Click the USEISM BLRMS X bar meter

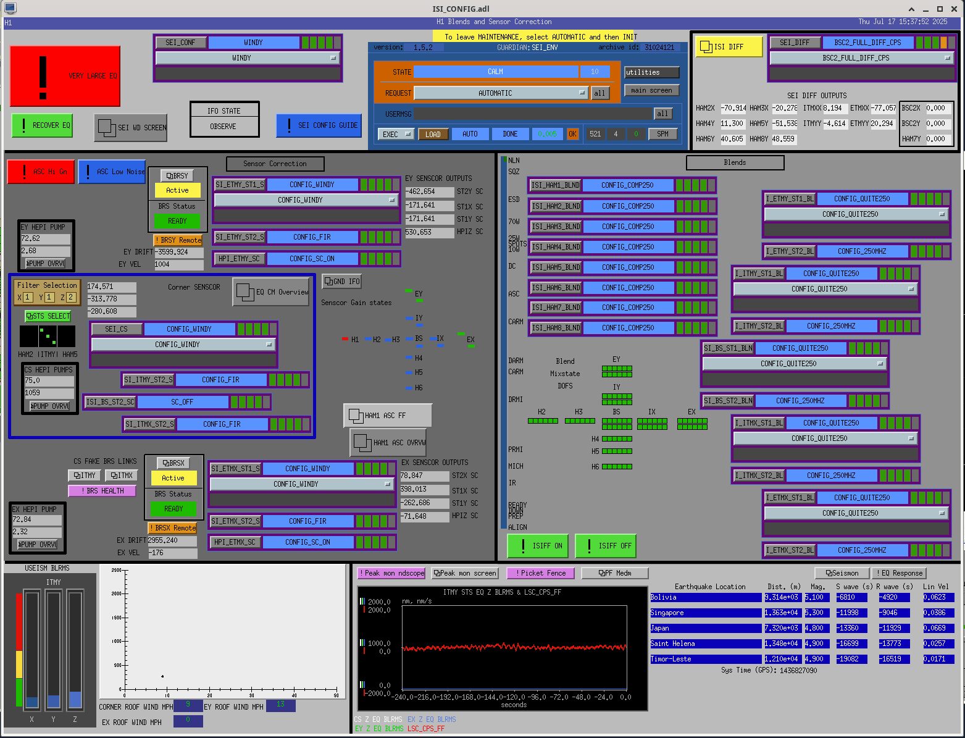31,649
